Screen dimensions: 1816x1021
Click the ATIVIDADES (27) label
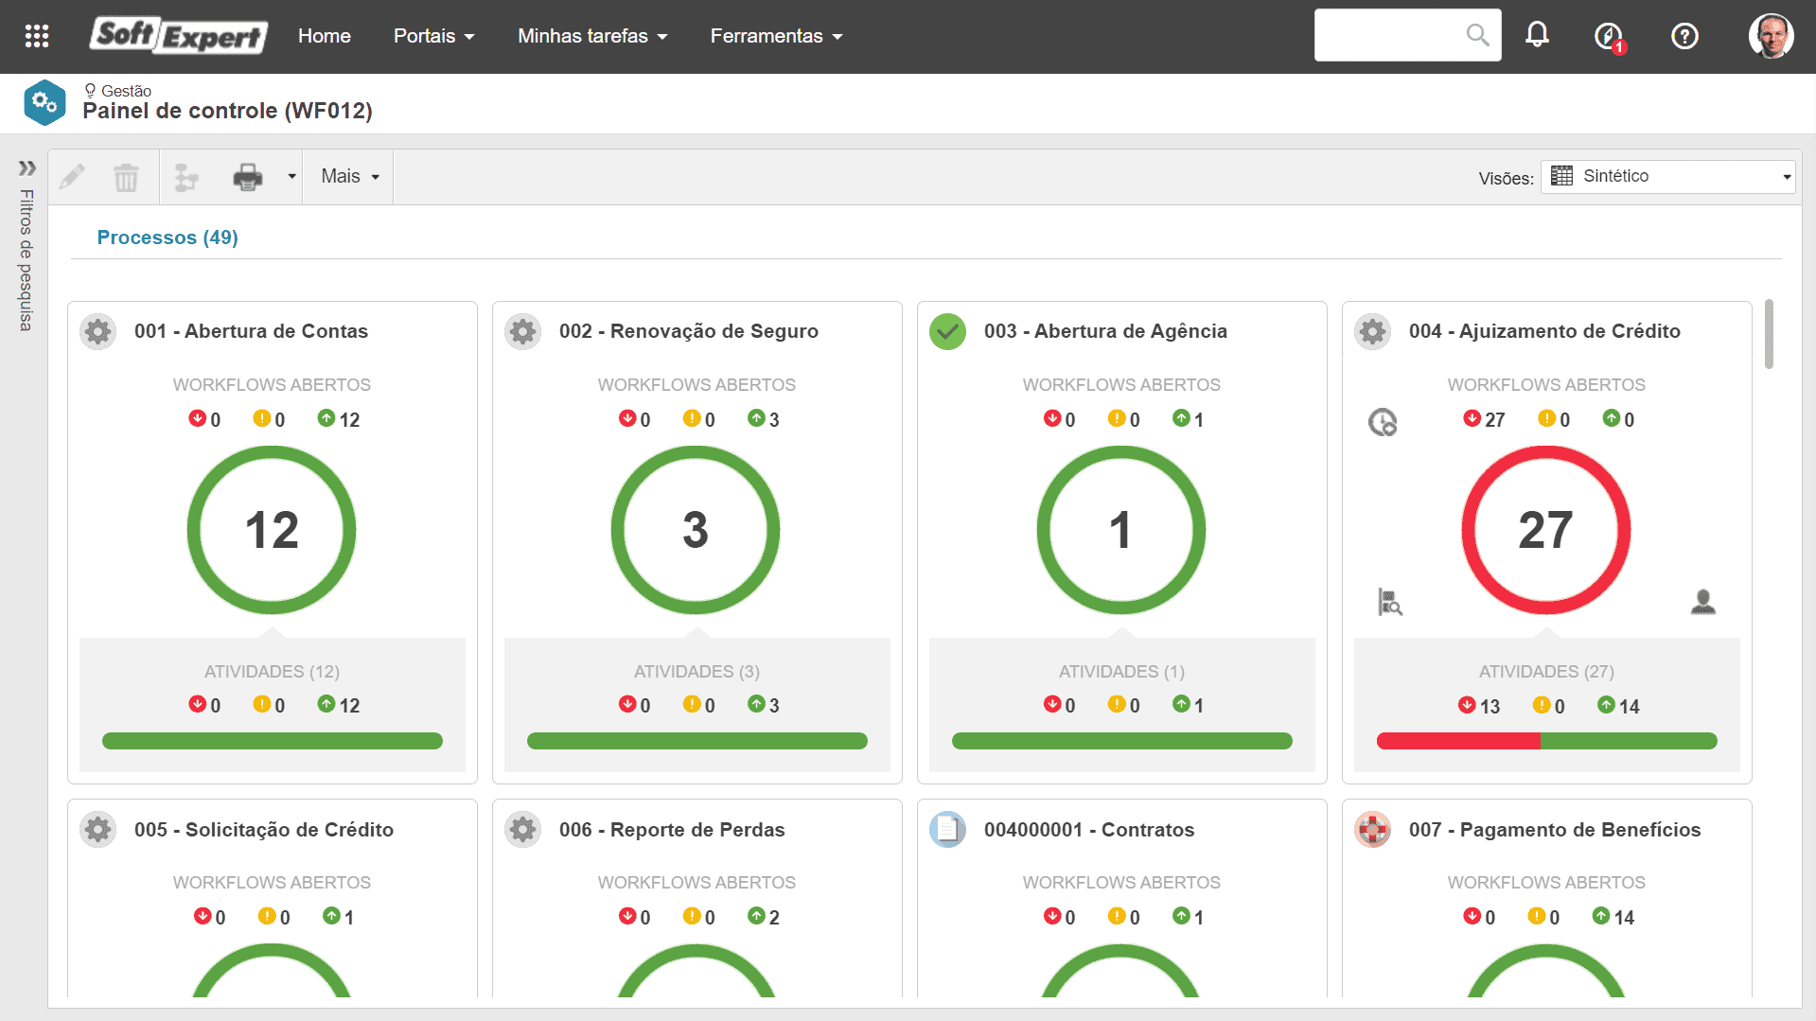point(1546,672)
